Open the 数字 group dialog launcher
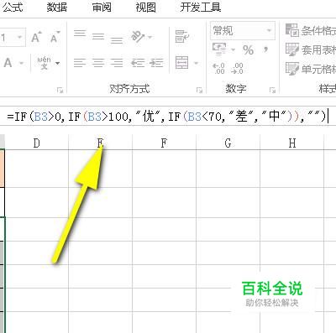This screenshot has width=336, height=333. click(272, 90)
